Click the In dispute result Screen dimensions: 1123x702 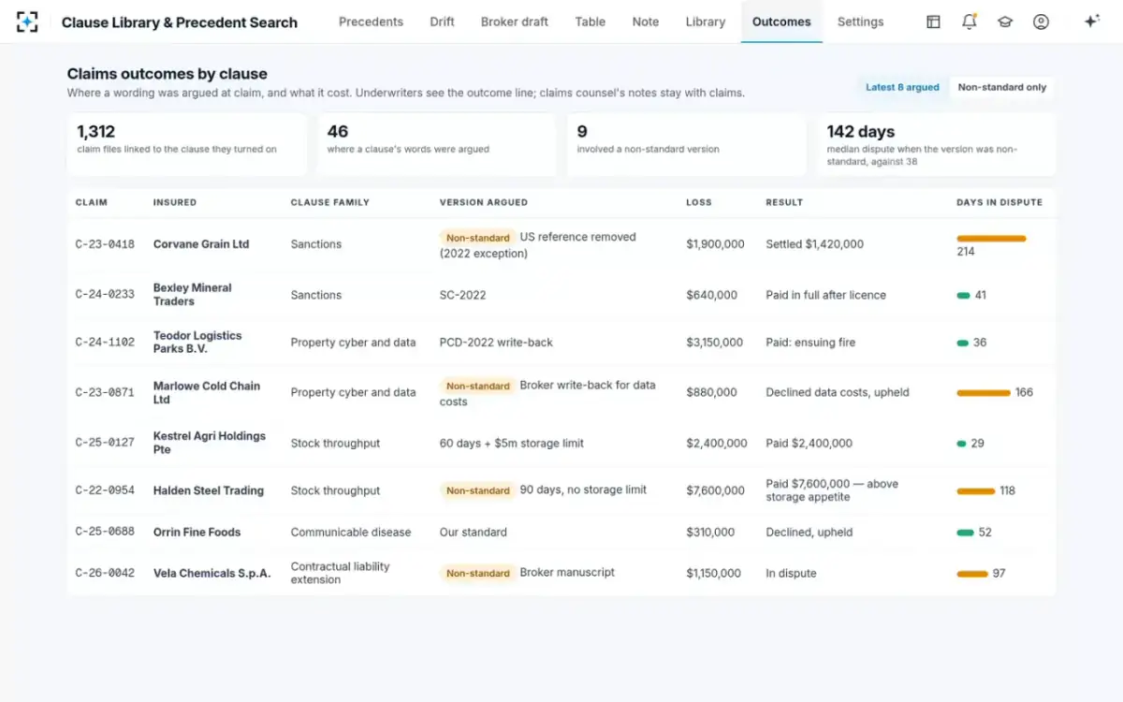(791, 573)
